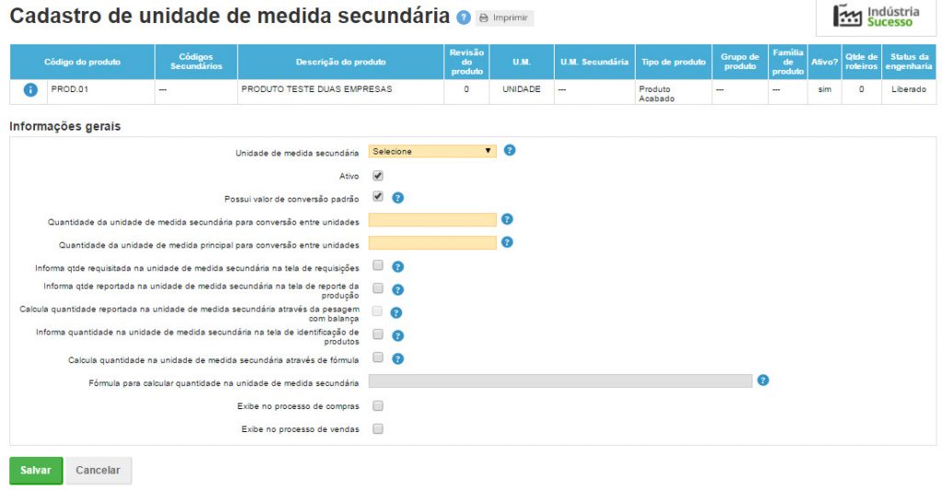Check 'Exibe no processo de vendas'

tap(378, 428)
